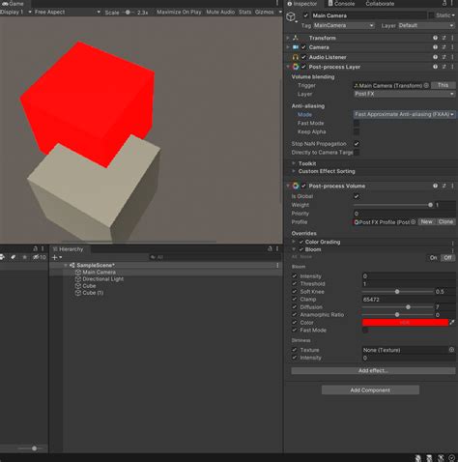
Task: Expand the Color Grading override
Action: tap(294, 242)
